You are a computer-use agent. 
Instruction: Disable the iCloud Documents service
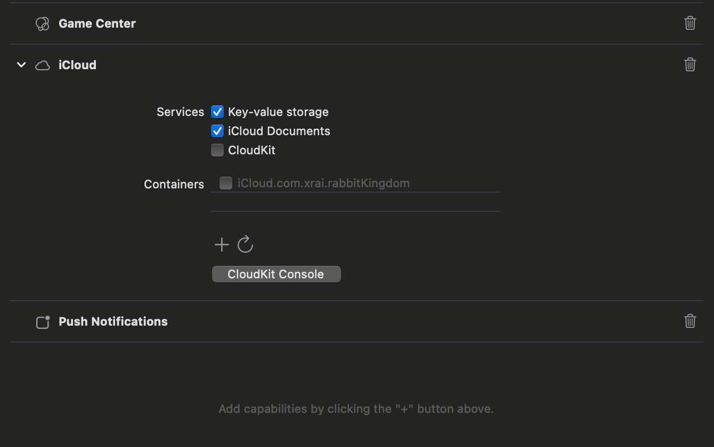(217, 131)
